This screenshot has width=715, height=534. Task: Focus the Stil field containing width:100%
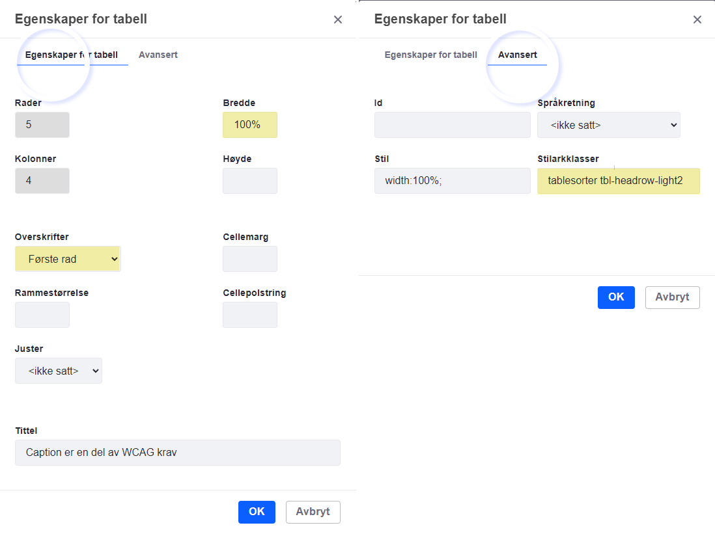(452, 181)
